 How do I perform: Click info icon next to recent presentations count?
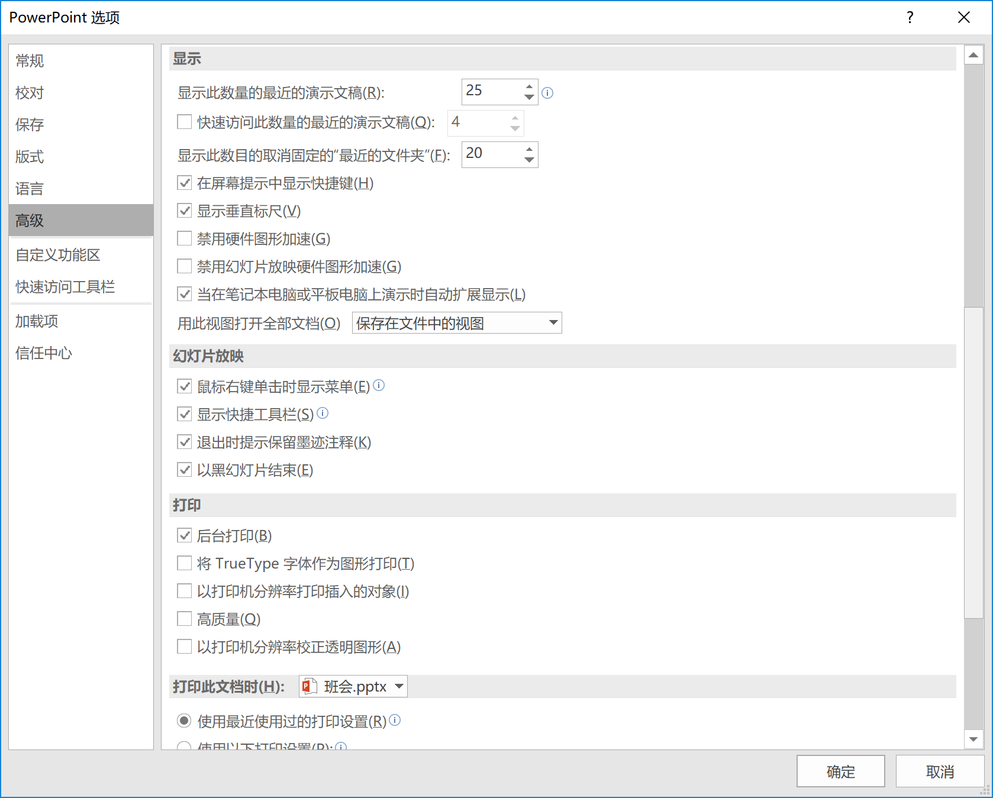click(547, 93)
